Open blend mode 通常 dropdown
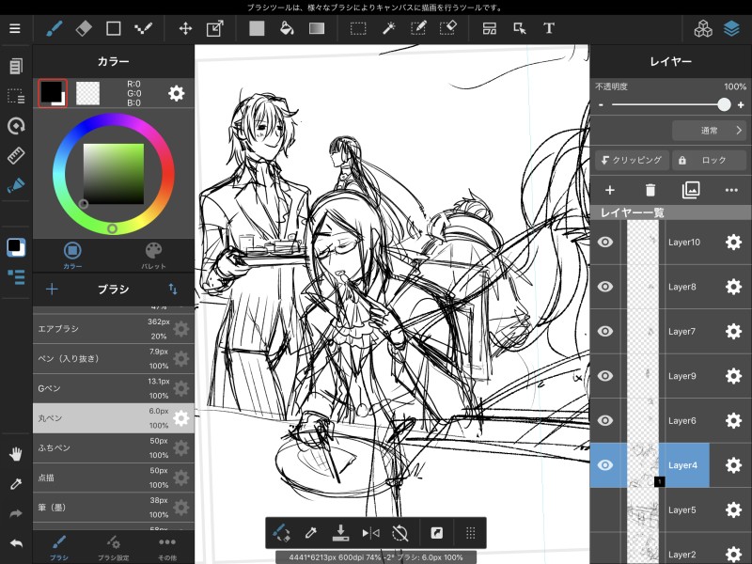752x564 pixels. point(709,131)
